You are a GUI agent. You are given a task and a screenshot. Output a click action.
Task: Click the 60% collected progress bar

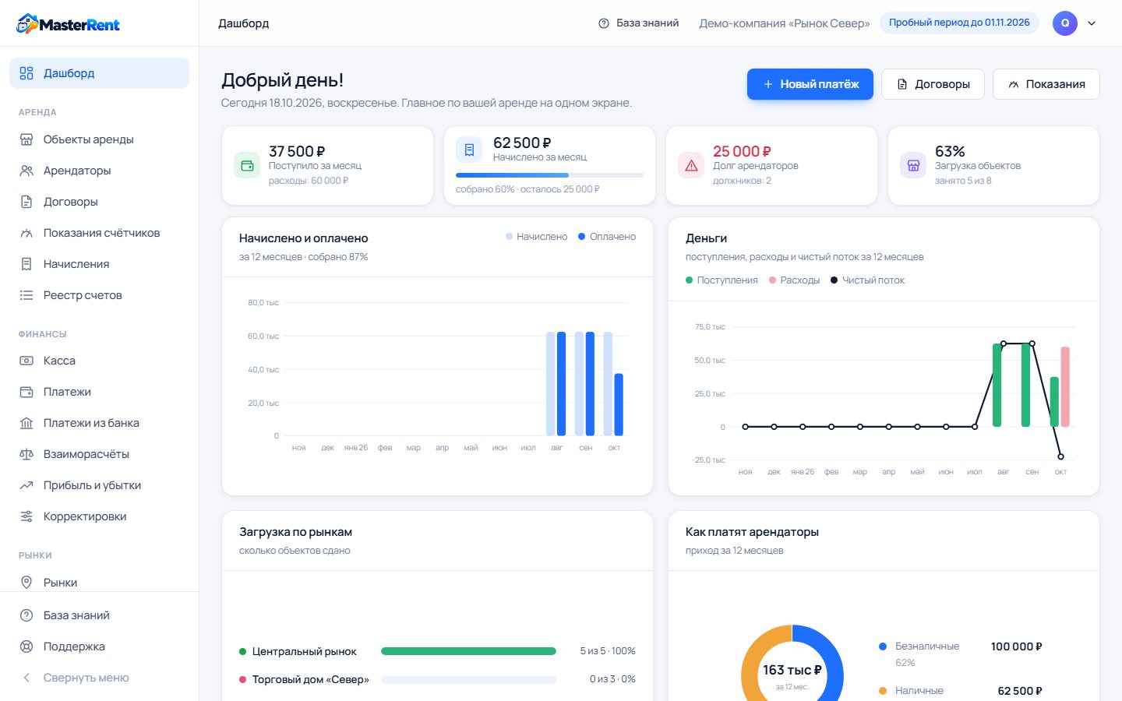pos(549,175)
